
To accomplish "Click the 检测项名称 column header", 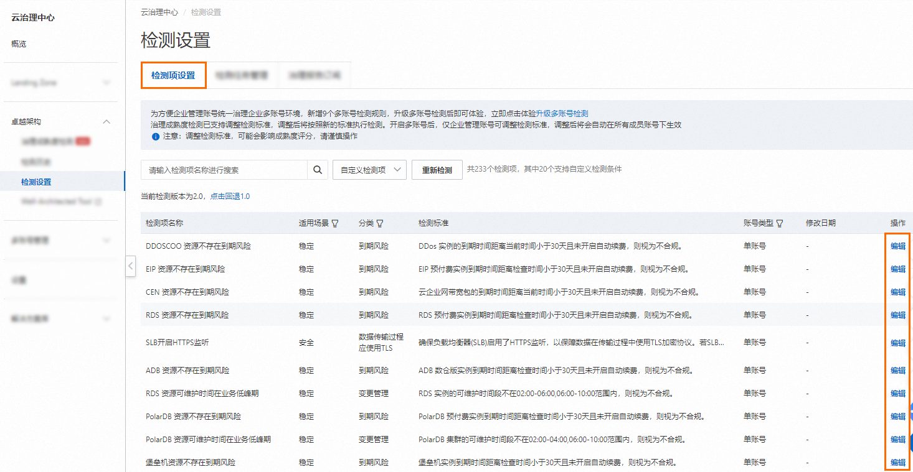I will [x=164, y=223].
